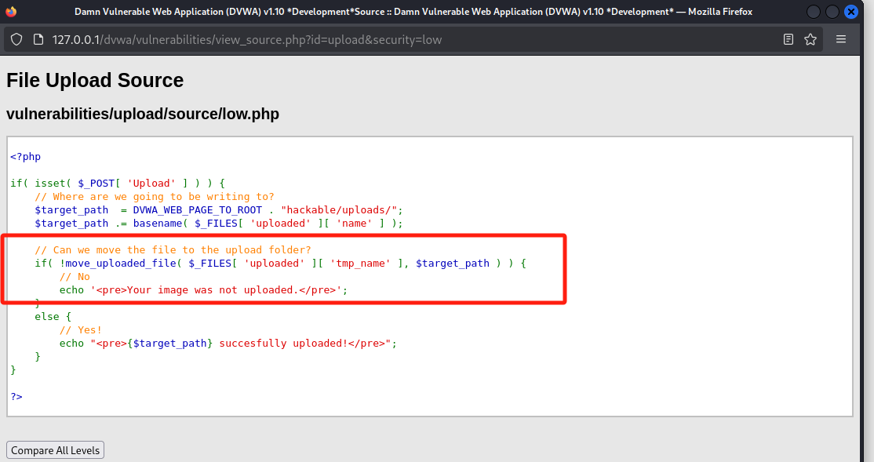Click the '// No' comment line
The width and height of the screenshot is (874, 462).
[75, 277]
